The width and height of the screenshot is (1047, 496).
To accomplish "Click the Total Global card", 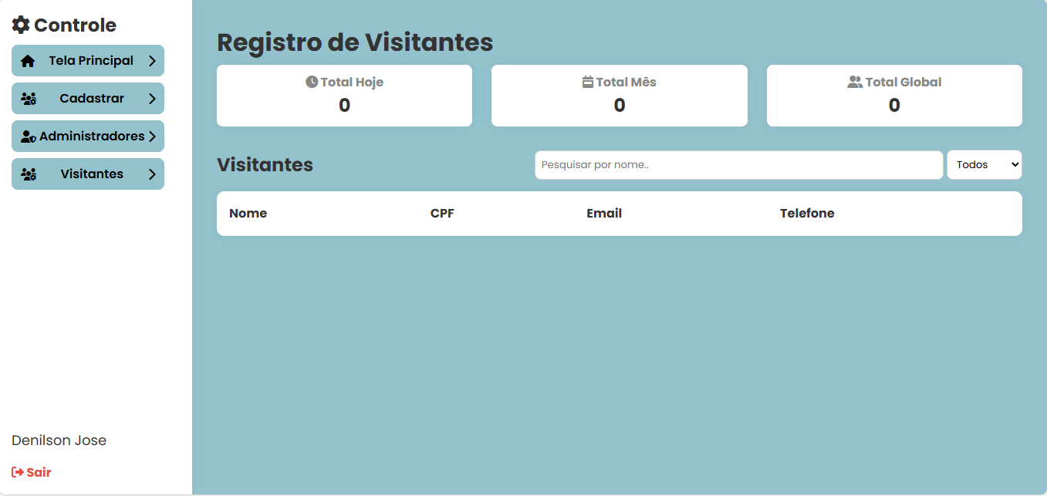I will 894,96.
